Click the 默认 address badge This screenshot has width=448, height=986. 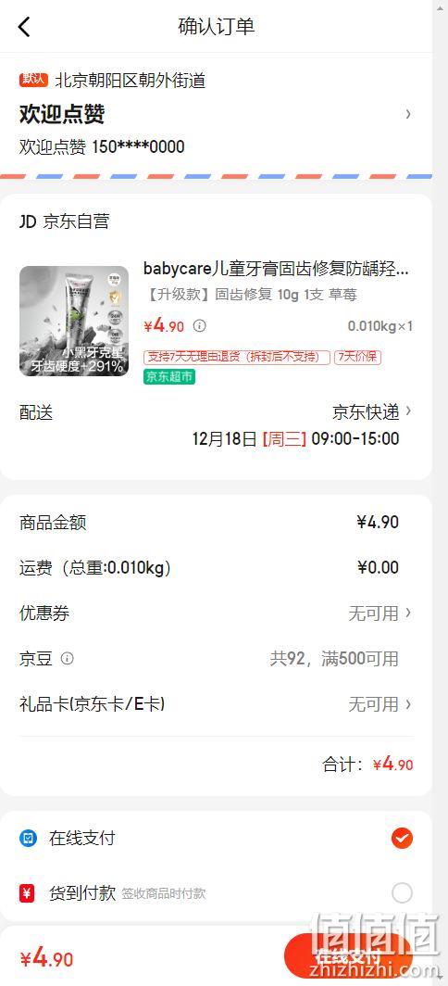coord(33,80)
